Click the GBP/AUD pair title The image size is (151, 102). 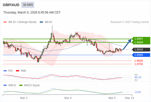pos(11,5)
